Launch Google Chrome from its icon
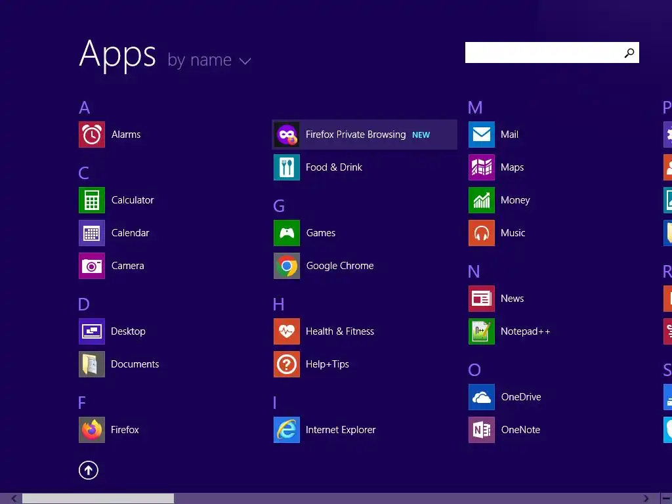Viewport: 672px width, 504px height. 287,266
